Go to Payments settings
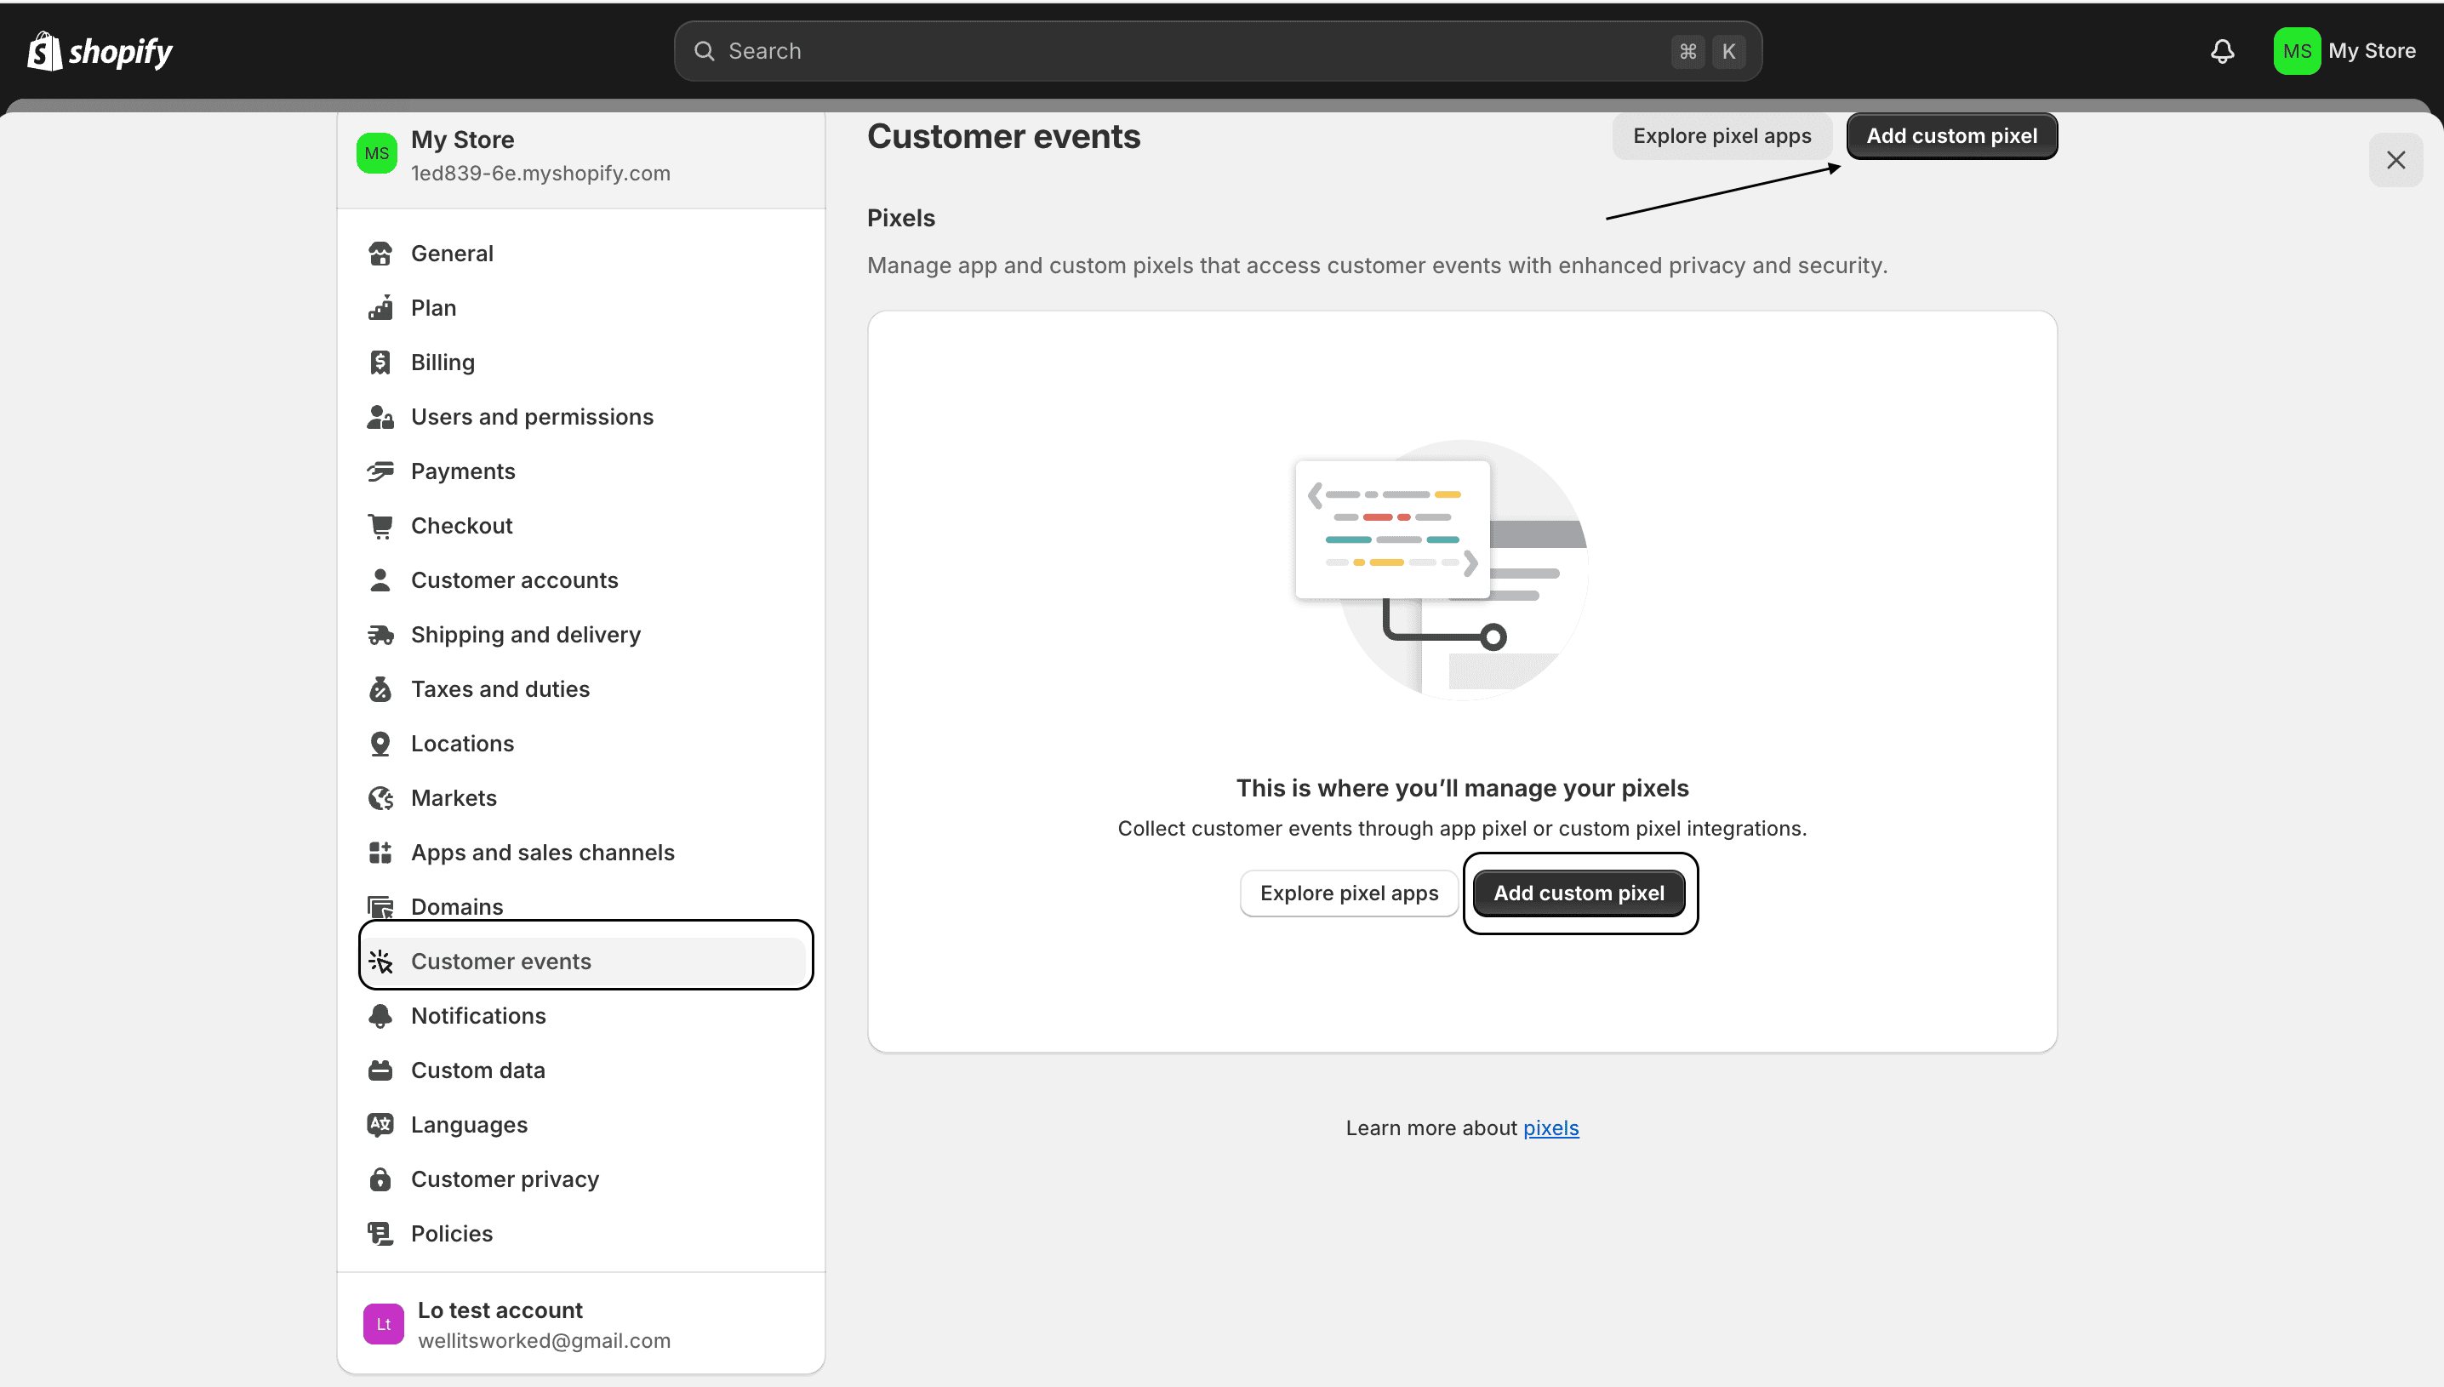 tap(463, 471)
